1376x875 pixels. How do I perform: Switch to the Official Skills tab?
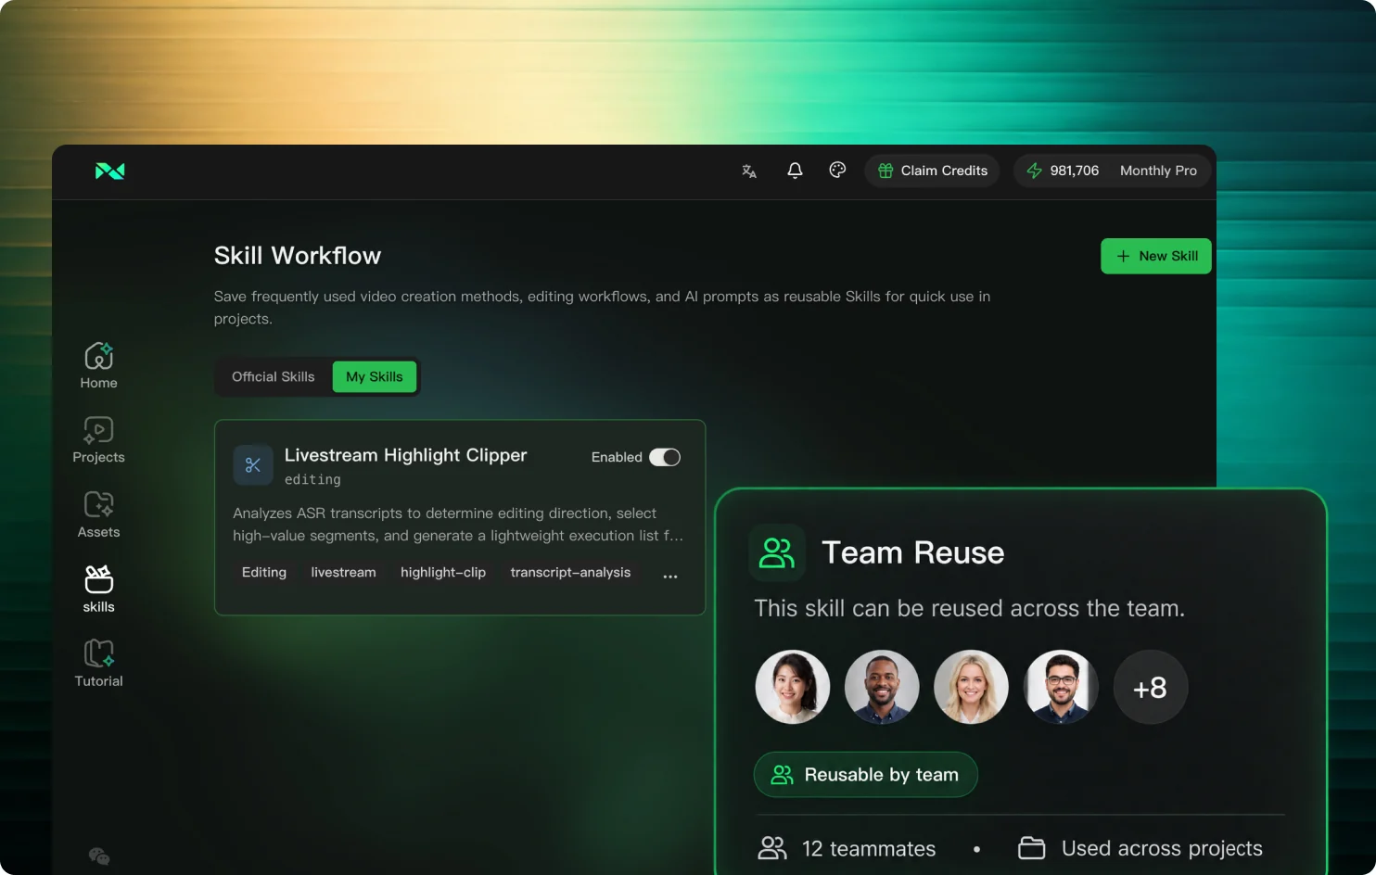click(274, 377)
